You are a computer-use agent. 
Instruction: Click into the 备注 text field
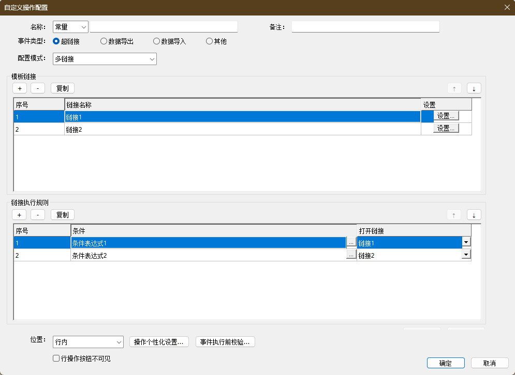coord(365,27)
